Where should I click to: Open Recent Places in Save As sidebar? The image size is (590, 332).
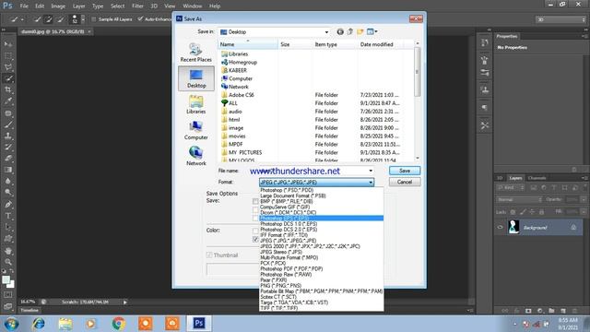click(196, 53)
